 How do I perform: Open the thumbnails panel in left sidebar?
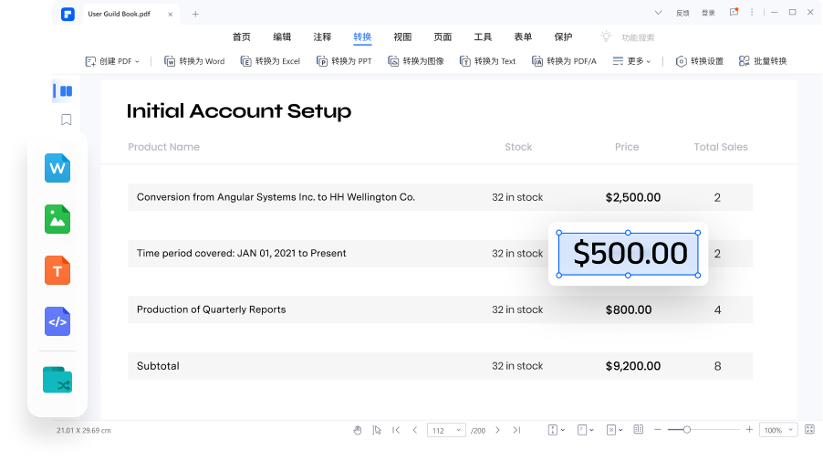click(65, 91)
